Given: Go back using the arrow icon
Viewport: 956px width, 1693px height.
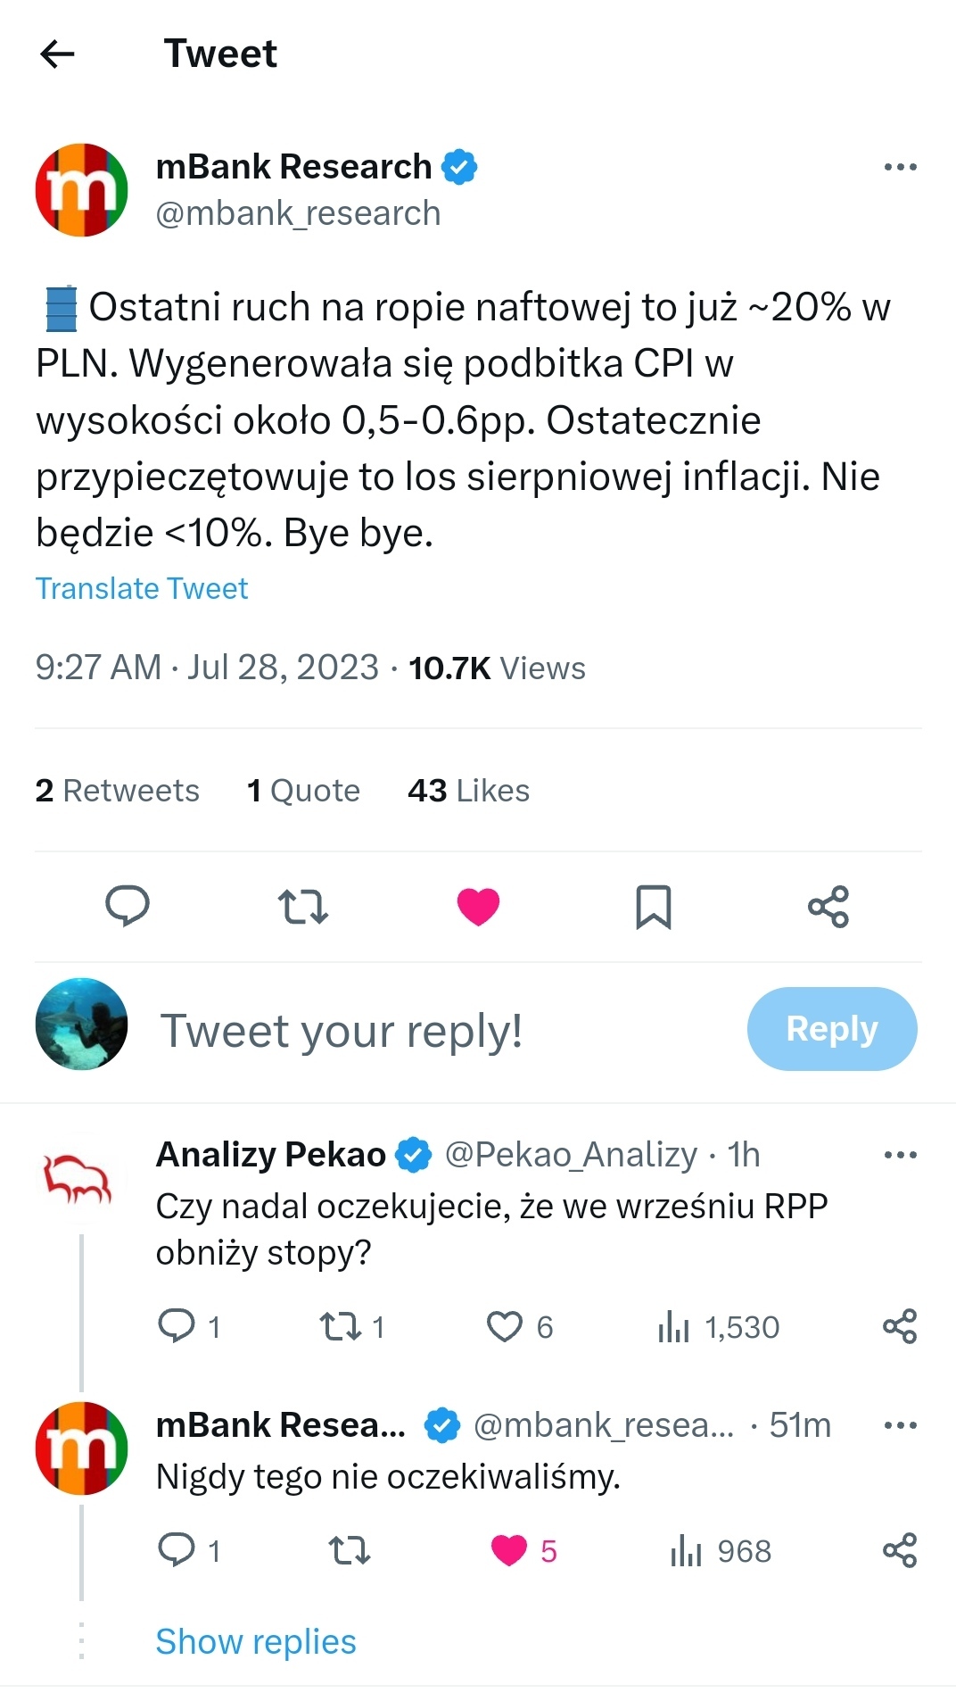Looking at the screenshot, I should click(x=57, y=54).
